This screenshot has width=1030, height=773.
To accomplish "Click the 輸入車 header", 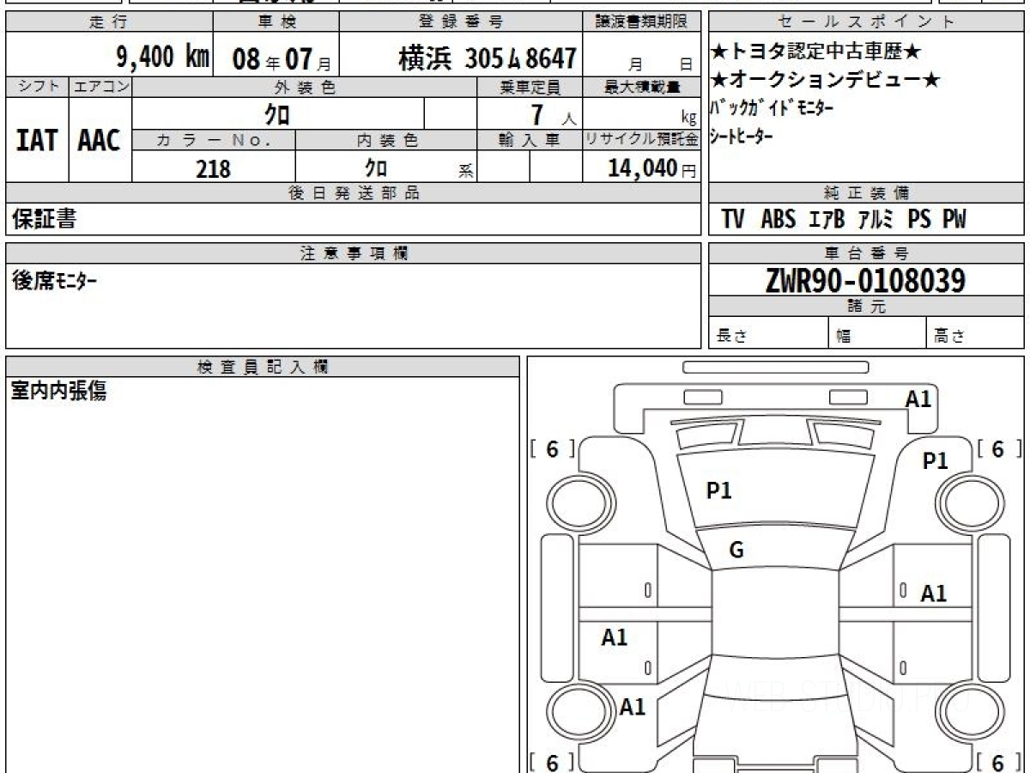I will tap(530, 140).
